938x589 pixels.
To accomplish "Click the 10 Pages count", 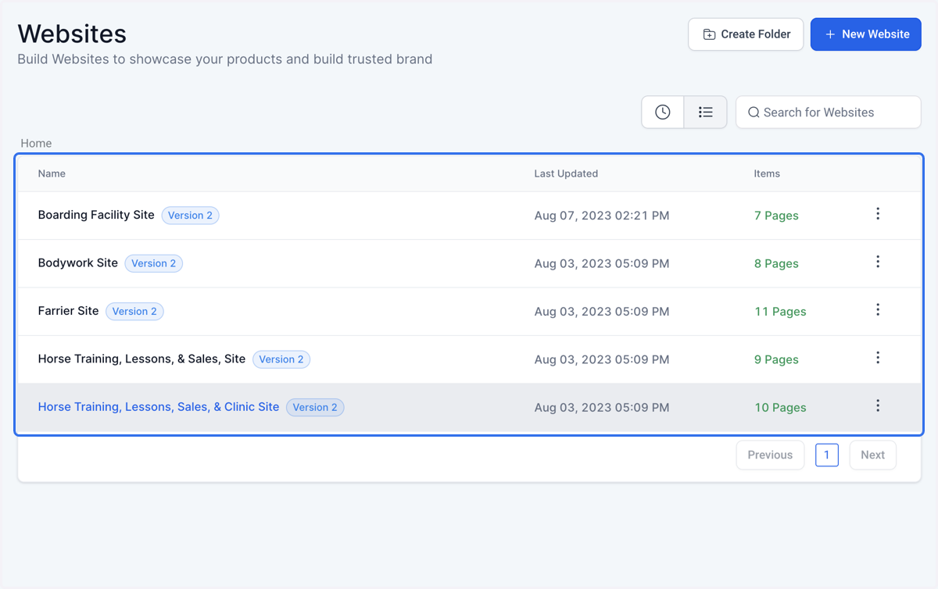I will pos(780,407).
